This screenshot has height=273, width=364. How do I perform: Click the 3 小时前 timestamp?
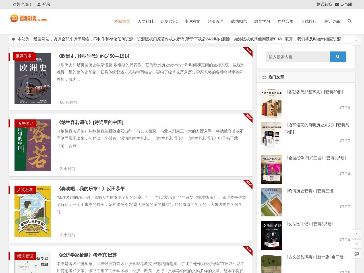click(68, 235)
